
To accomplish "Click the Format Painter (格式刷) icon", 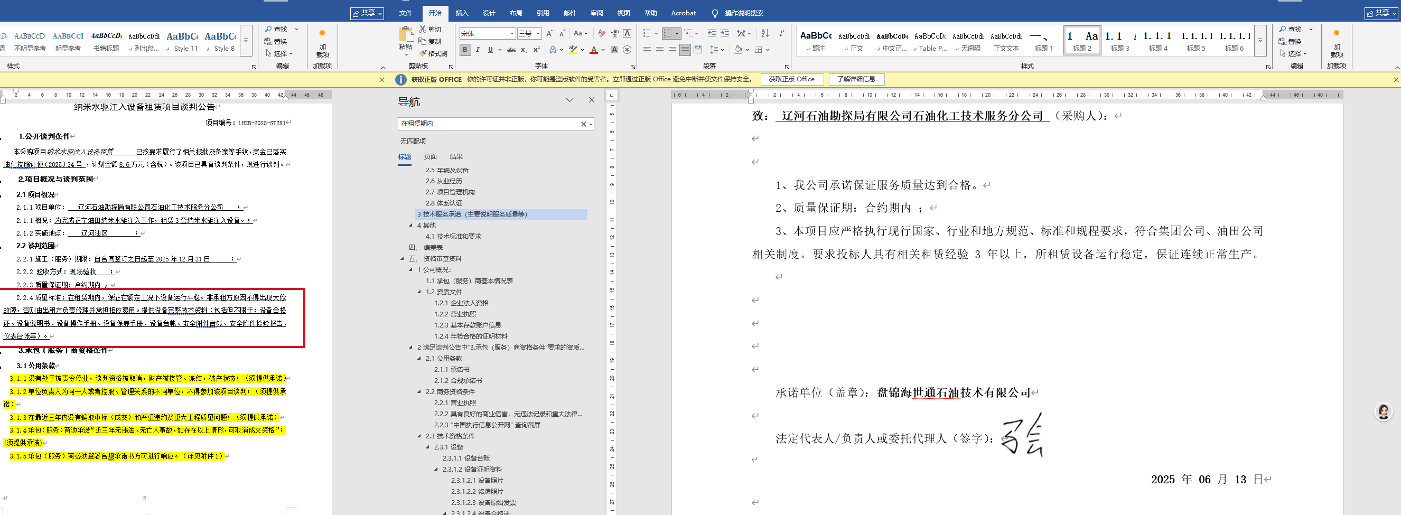I will 423,53.
